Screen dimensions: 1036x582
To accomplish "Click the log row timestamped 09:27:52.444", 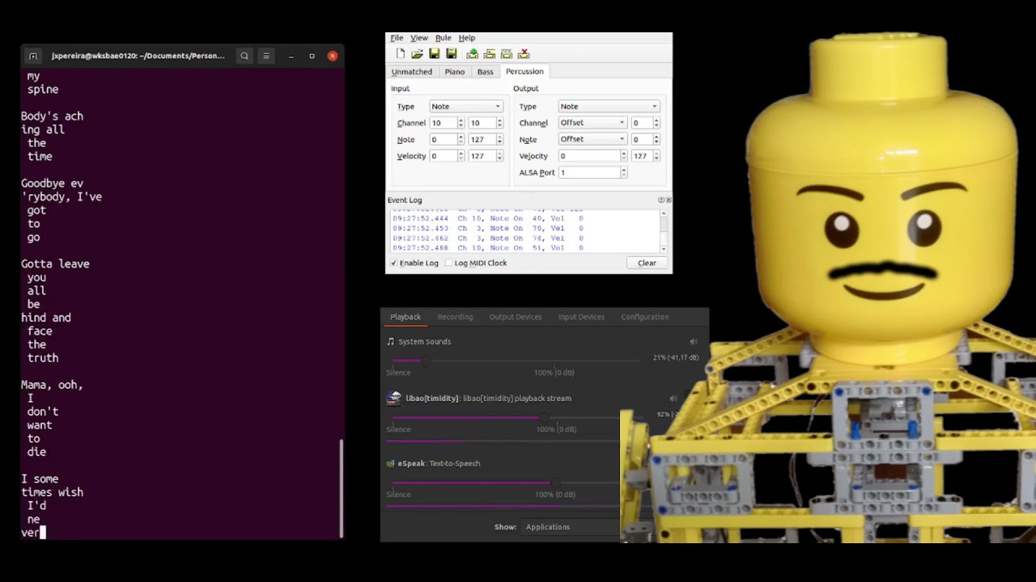I will 487,218.
